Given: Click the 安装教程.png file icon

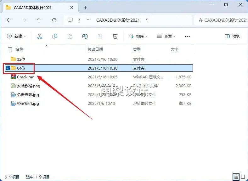Looking at the screenshot, I should pyautogui.click(x=13, y=86).
